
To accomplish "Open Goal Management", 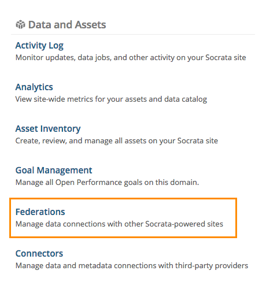I will point(54,171).
